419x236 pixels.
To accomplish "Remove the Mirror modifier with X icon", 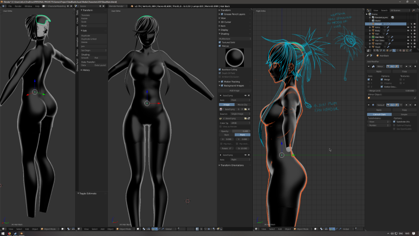I will click(x=414, y=66).
